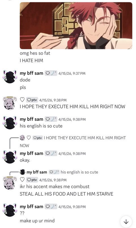Open the anime character image attachment
Viewport: 136px width, 228px height.
(76, 26)
